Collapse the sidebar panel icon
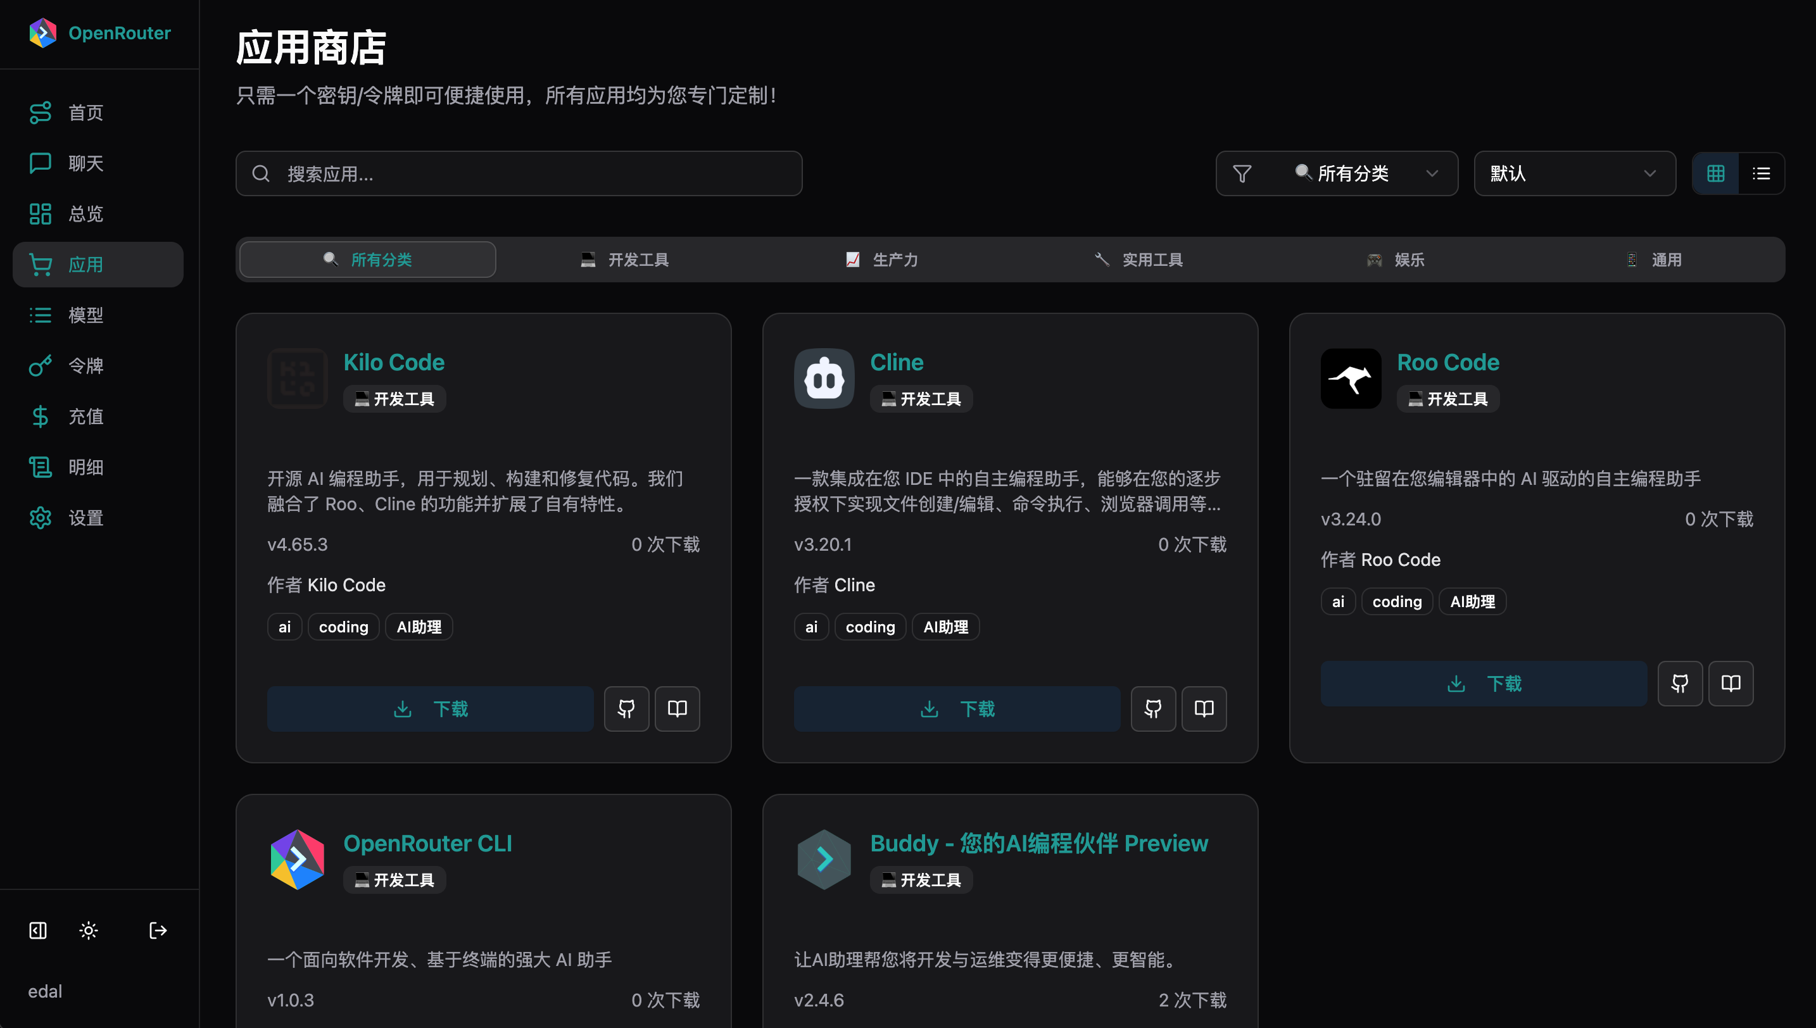Image resolution: width=1816 pixels, height=1028 pixels. (x=38, y=931)
